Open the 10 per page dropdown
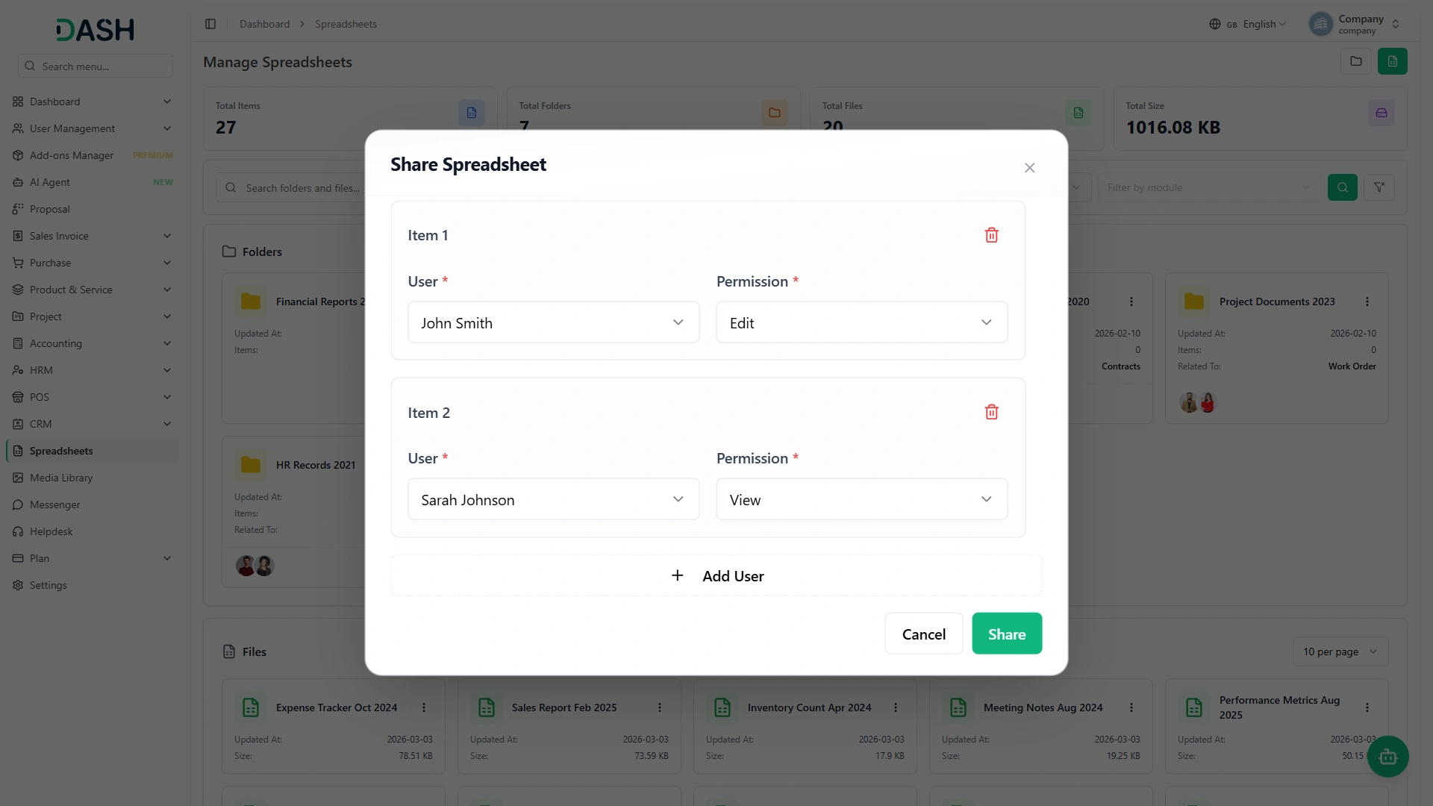 click(x=1340, y=652)
